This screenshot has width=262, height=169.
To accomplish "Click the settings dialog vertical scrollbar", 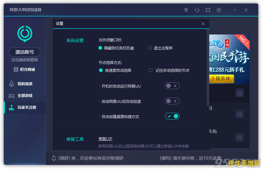I will [x=208, y=68].
